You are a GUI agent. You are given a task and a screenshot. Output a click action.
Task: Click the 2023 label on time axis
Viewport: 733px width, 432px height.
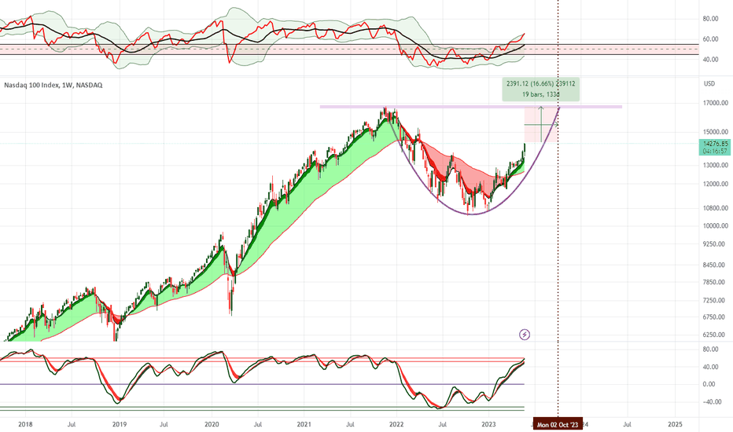[x=488, y=424]
